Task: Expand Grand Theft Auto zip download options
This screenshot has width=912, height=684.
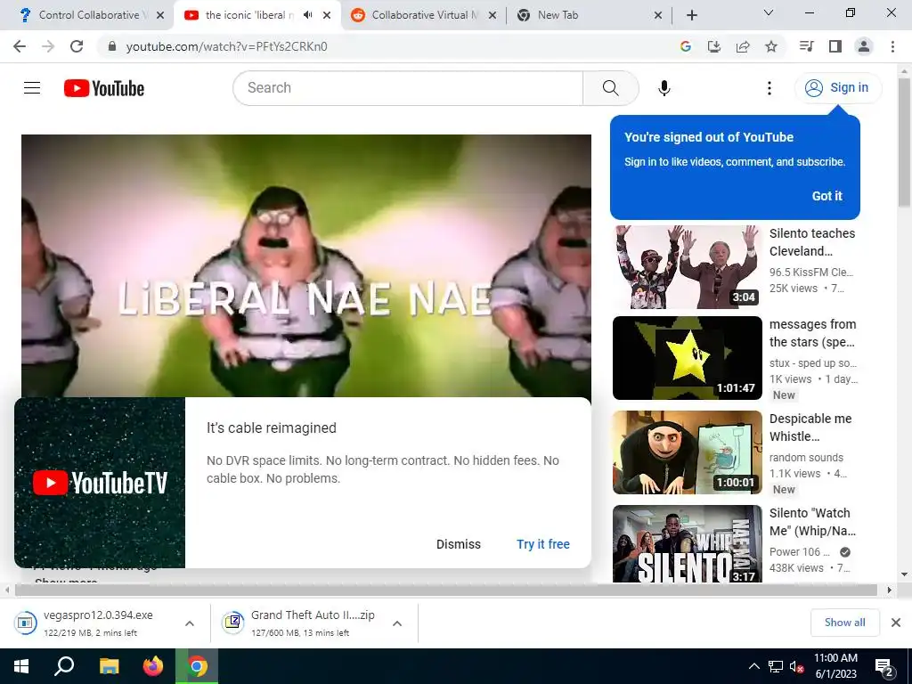Action: click(x=397, y=623)
